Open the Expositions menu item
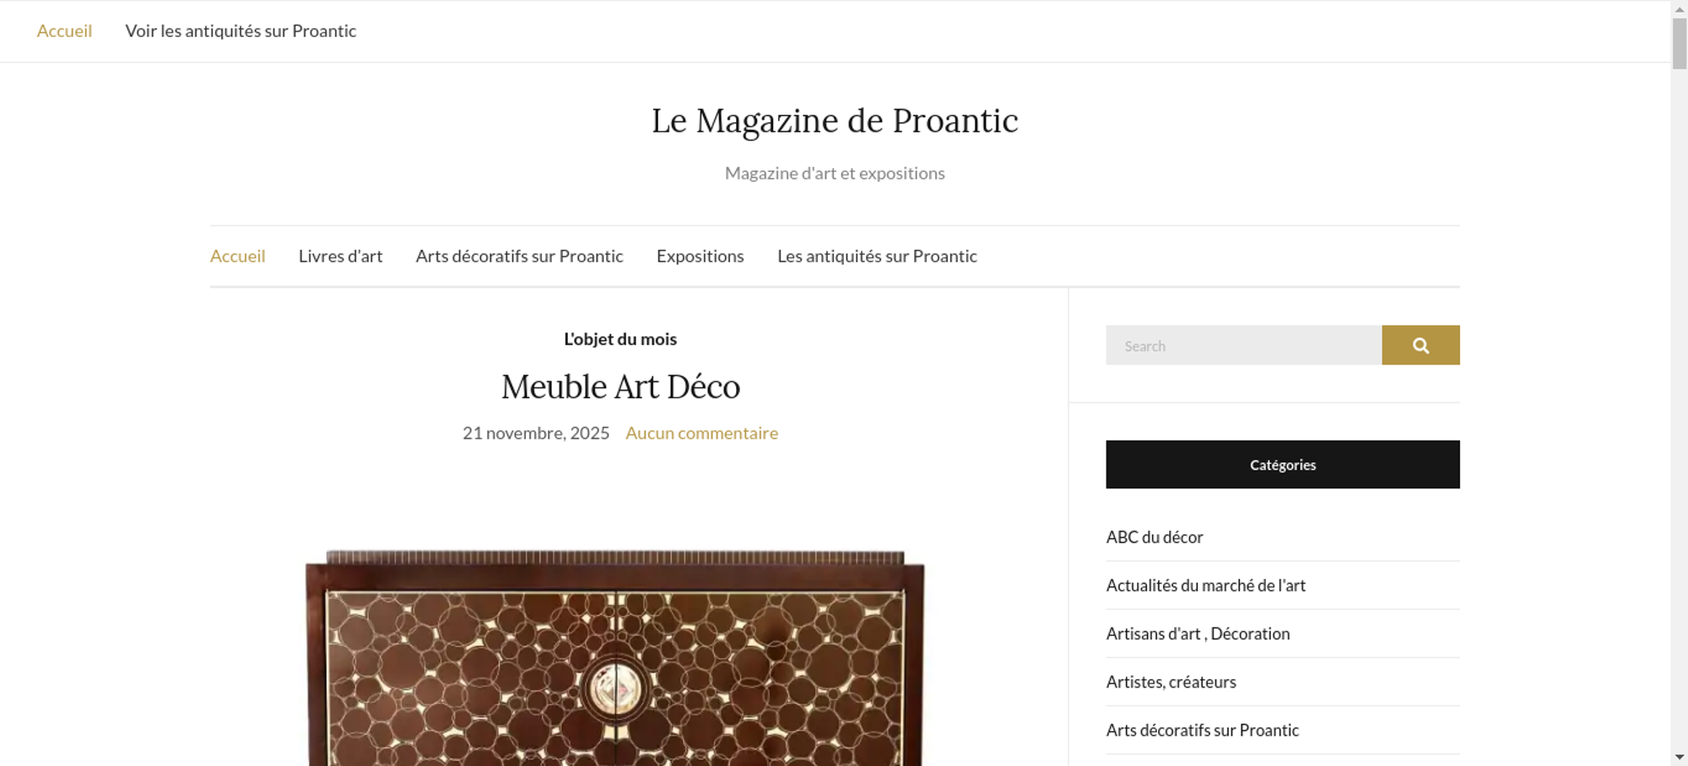Screen dimensions: 1688x766 [x=700, y=256]
